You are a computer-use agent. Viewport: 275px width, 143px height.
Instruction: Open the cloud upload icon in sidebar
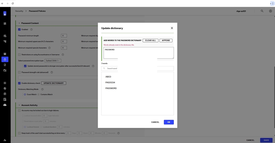coord(5,105)
